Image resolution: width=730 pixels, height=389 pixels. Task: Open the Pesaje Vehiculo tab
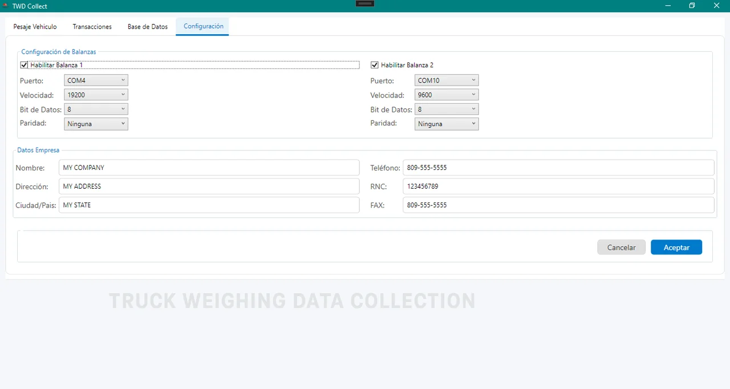pos(35,27)
